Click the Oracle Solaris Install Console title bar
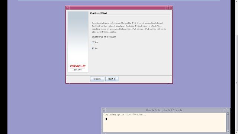 click(164, 110)
